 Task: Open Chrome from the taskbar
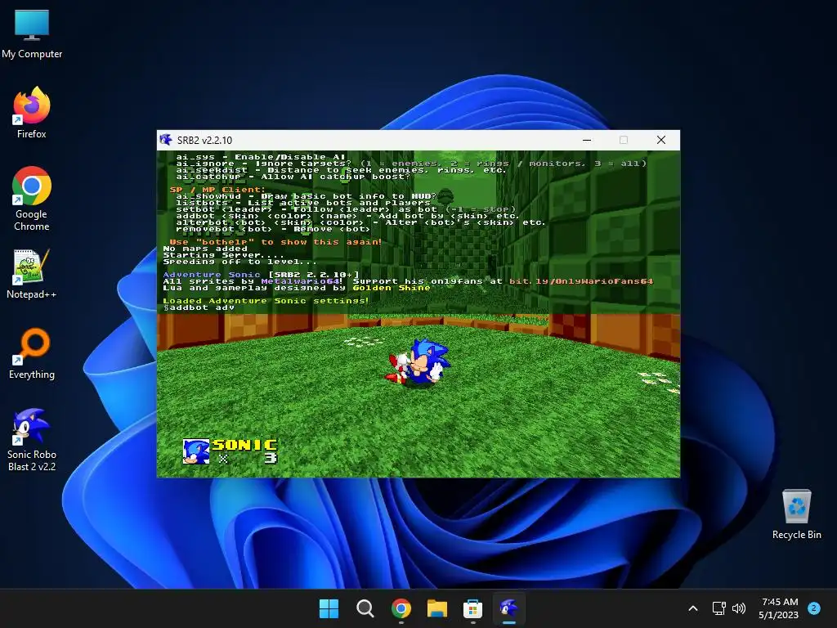(401, 608)
